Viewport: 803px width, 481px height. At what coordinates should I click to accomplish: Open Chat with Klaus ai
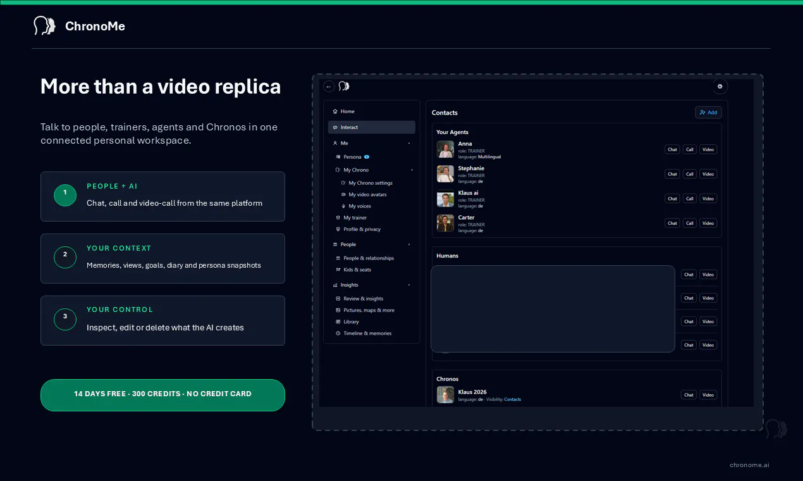tap(672, 199)
